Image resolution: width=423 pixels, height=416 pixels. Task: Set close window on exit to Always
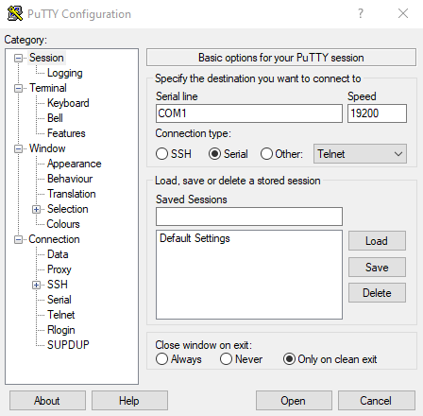click(161, 359)
